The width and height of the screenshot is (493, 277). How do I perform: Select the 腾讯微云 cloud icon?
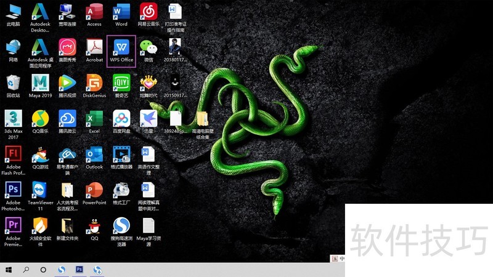[67, 122]
